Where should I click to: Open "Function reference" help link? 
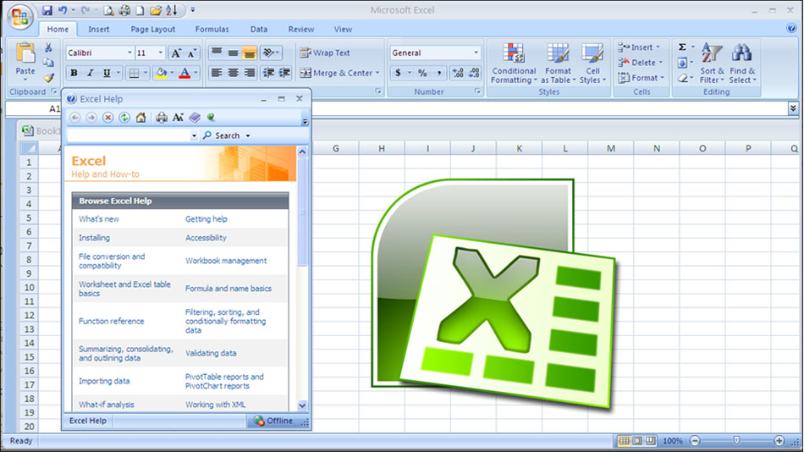coord(111,321)
